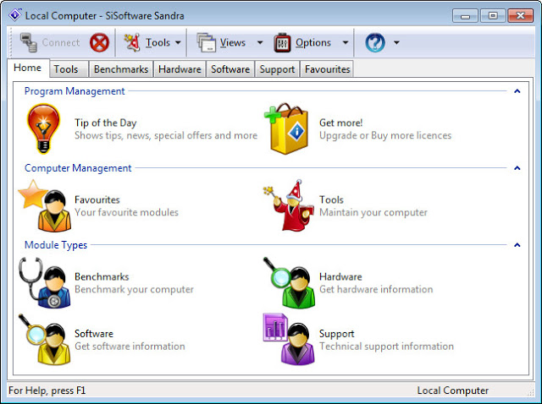Image resolution: width=542 pixels, height=404 pixels.
Task: Click the red disconnect icon in toolbar
Action: tap(99, 43)
